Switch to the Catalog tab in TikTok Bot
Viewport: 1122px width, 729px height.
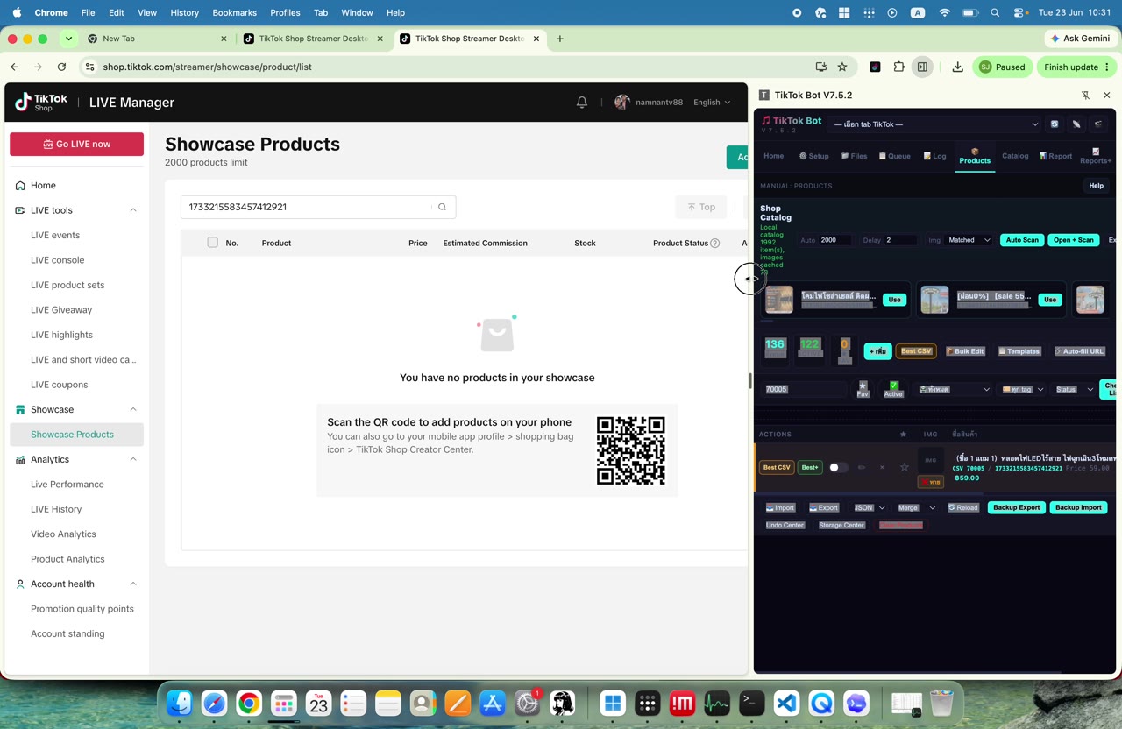[x=1015, y=156]
